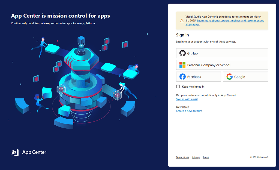Click the 'Continuously build, test, release' subtitle
Image resolution: width=279 pixels, height=170 pixels.
(53, 23)
